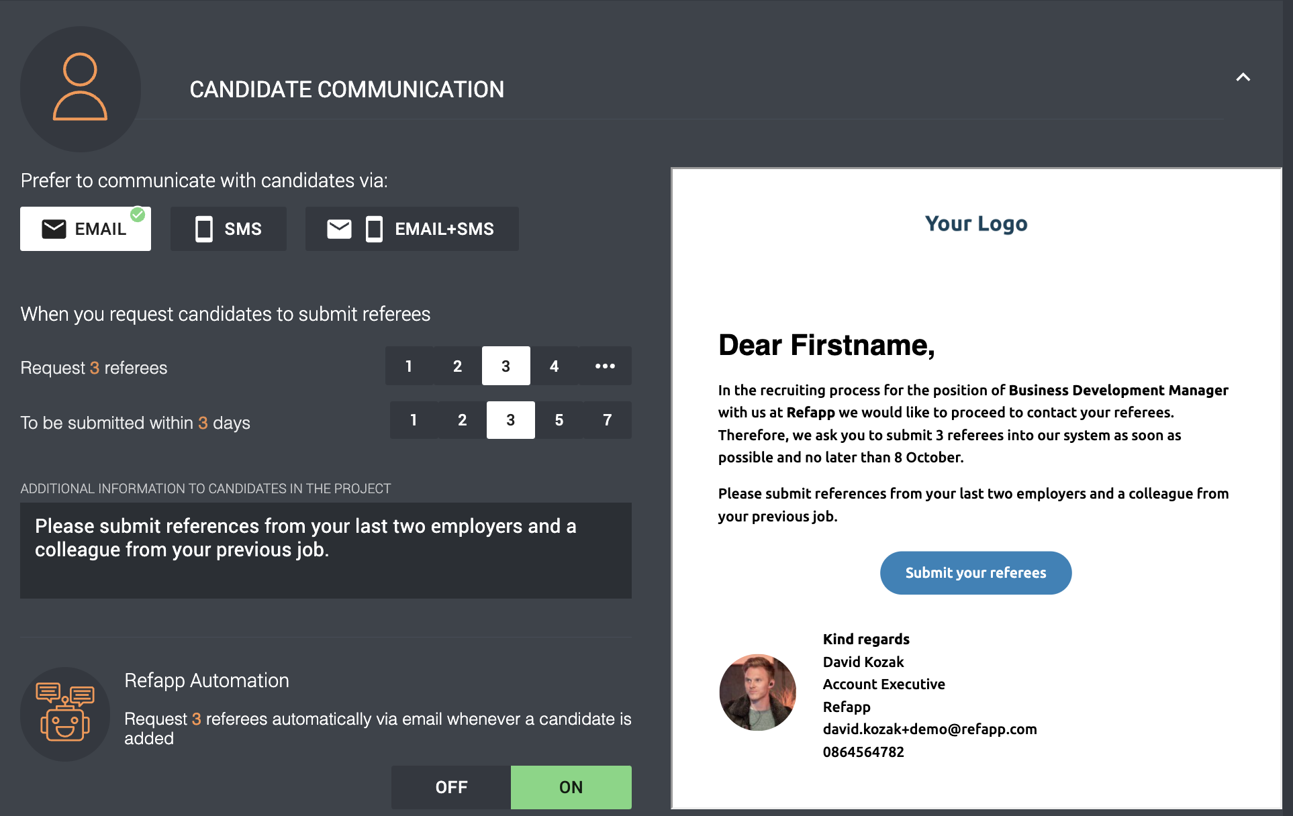Set referees requested to 1
Image resolution: width=1293 pixels, height=816 pixels.
[409, 366]
